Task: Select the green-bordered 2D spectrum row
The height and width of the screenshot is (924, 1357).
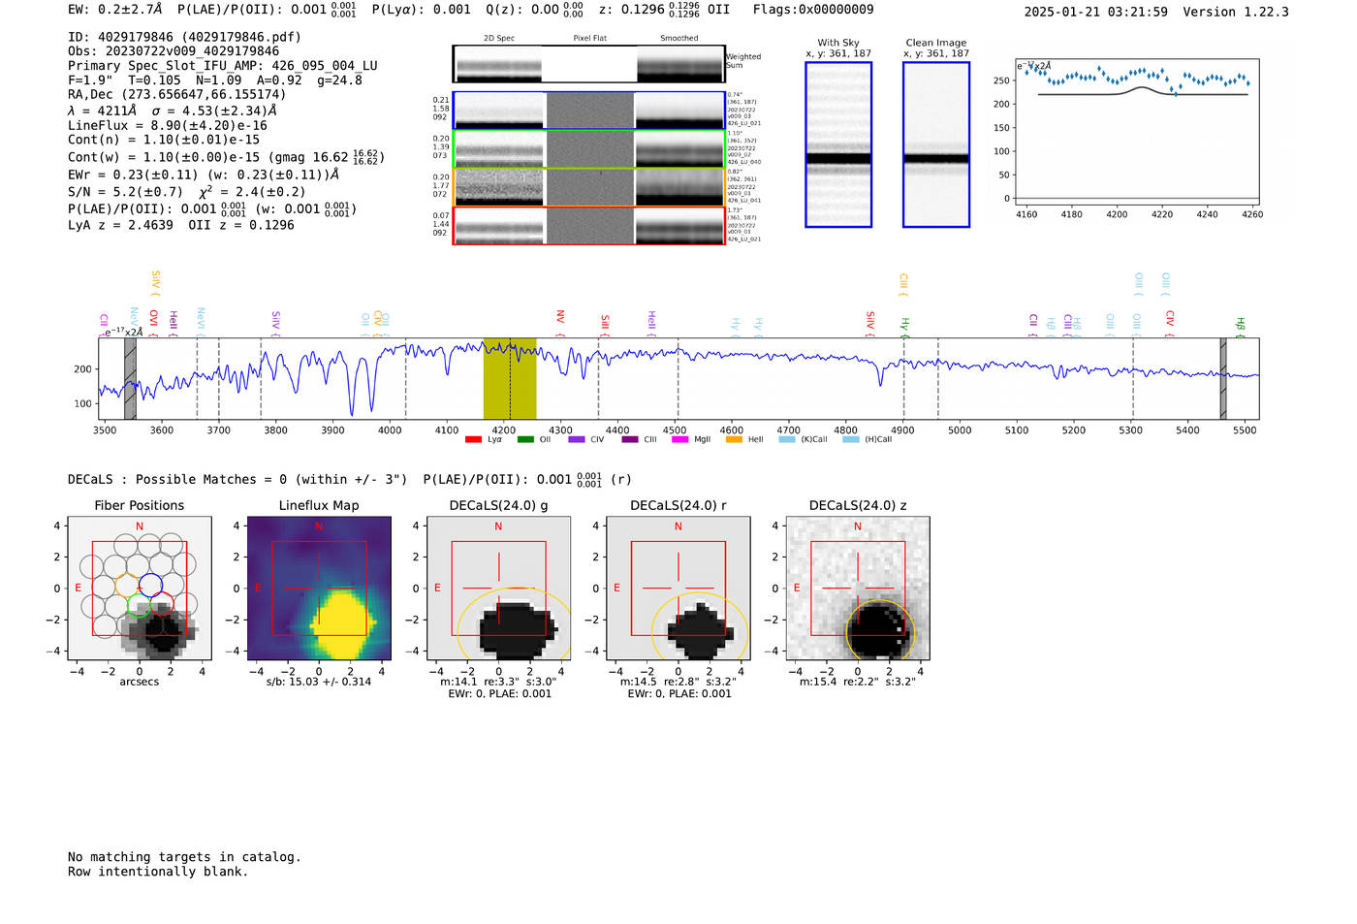Action: click(588, 149)
